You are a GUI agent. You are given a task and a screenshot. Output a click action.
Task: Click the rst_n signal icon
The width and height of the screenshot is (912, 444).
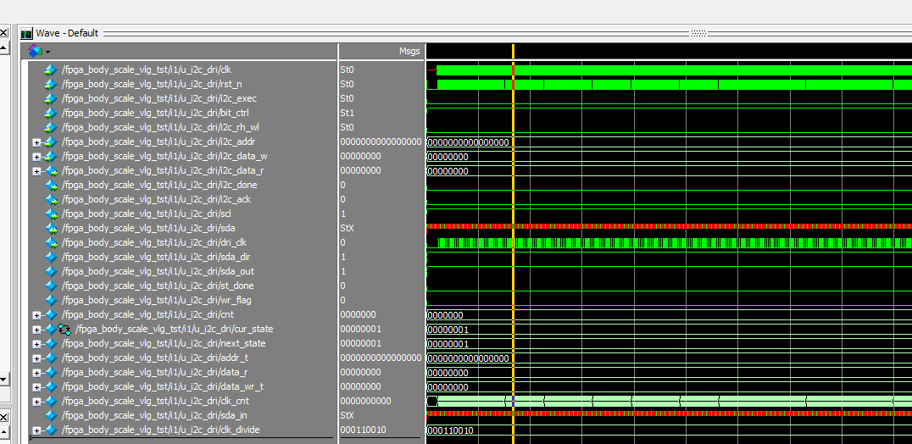click(50, 84)
